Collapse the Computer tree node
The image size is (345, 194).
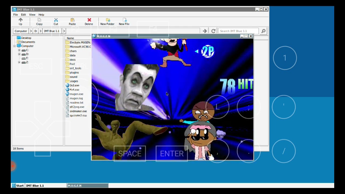[x=15, y=46]
